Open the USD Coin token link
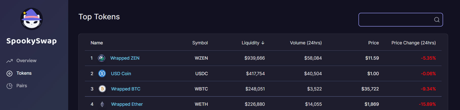Viewport: 460px width, 110px height. click(x=121, y=74)
